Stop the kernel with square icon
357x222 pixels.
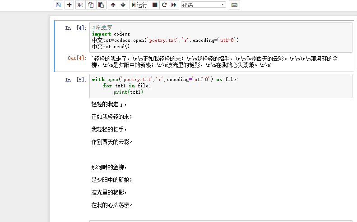point(155,5)
